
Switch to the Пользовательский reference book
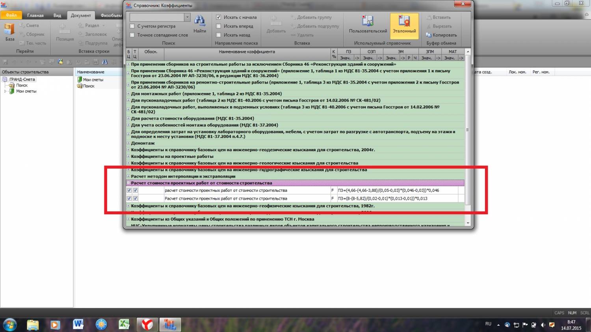[x=368, y=24]
